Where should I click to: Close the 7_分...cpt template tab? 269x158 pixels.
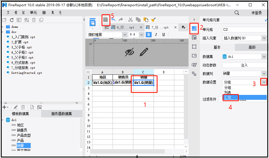(x=175, y=27)
